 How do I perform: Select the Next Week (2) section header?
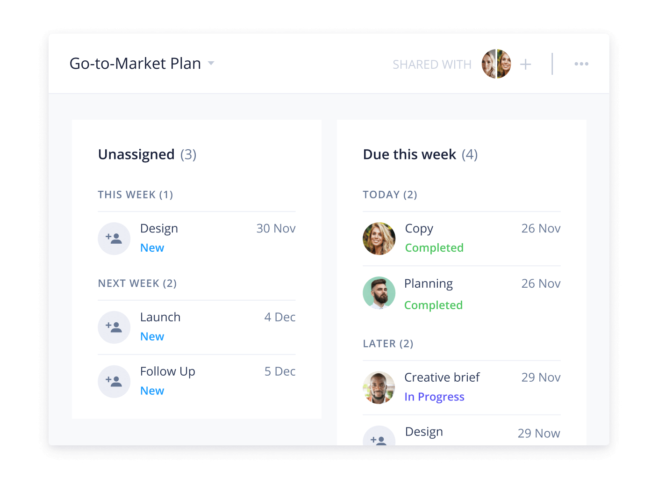137,283
